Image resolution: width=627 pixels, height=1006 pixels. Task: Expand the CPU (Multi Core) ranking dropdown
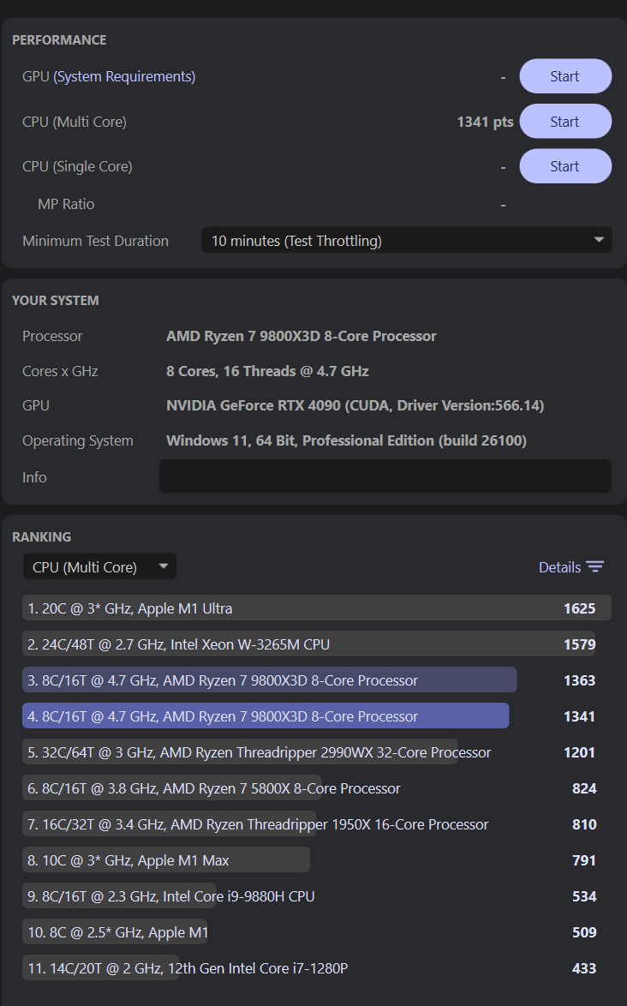(99, 566)
